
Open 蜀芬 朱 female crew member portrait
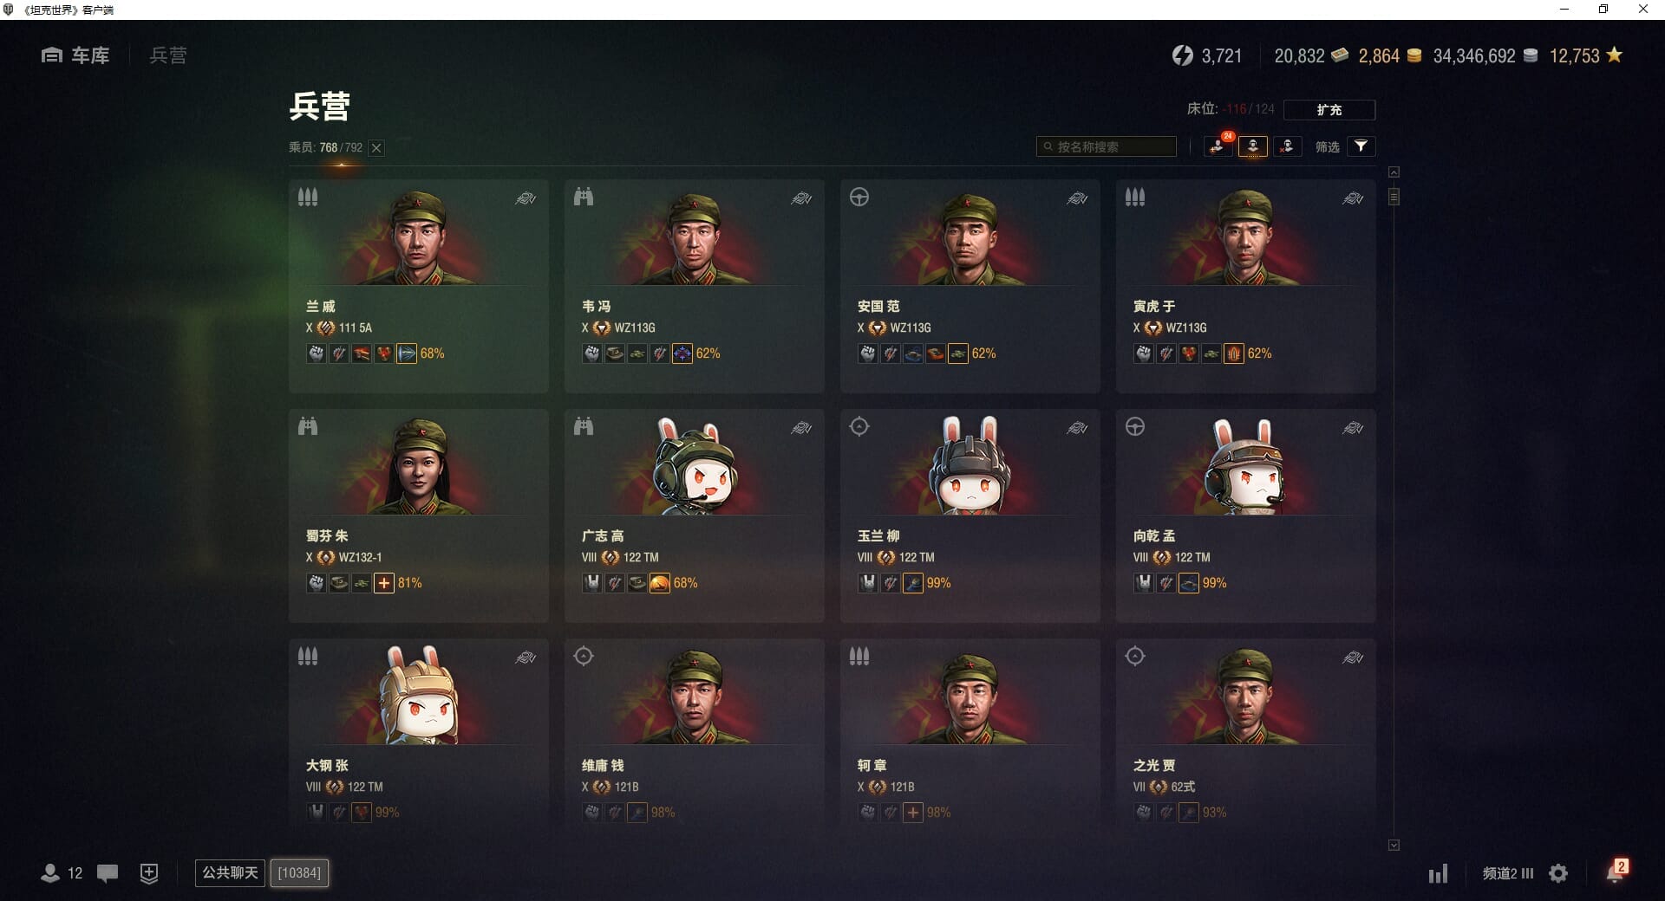point(419,465)
